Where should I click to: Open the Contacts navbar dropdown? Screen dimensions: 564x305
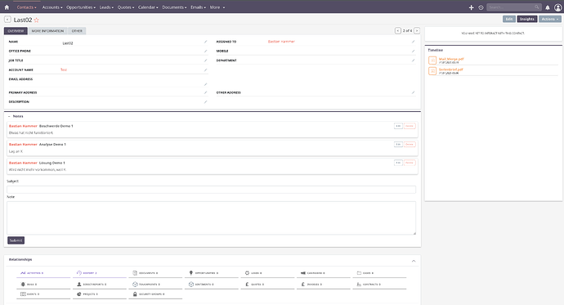[x=27, y=7]
